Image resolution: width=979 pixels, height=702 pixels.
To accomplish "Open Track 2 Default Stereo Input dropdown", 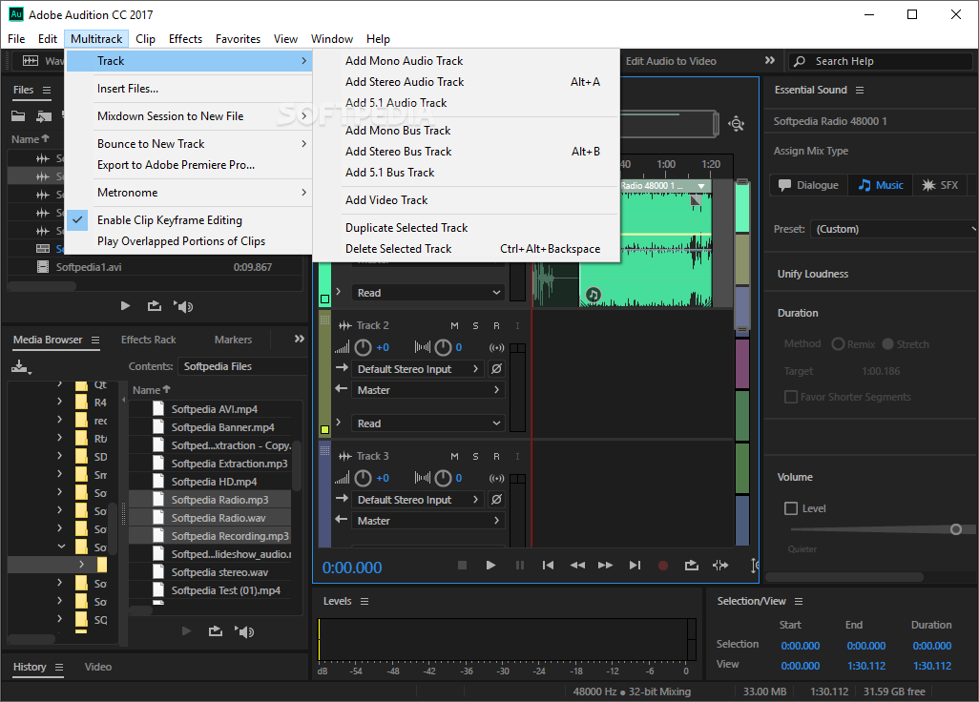I will click(x=418, y=369).
